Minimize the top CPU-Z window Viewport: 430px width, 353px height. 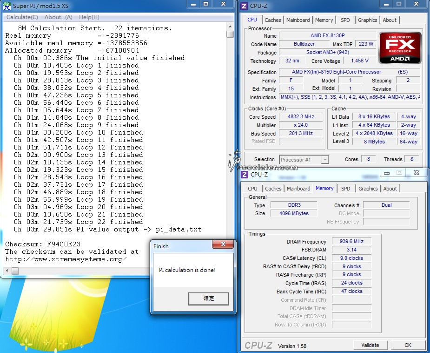(x=386, y=4)
